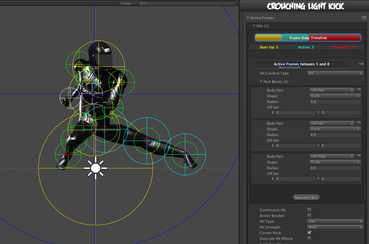369x244 pixels.
Task: Enable the Armor Breaker checkbox
Action: [x=309, y=215]
